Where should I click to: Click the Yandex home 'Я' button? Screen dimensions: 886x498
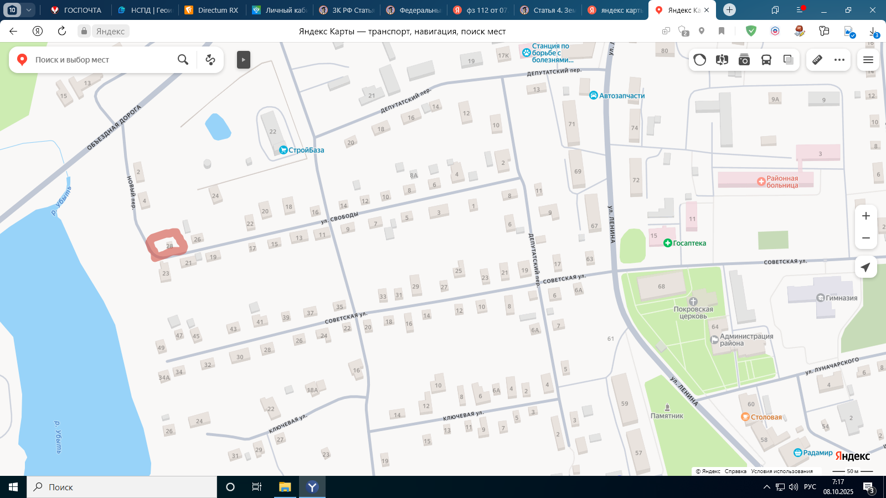[x=38, y=31]
